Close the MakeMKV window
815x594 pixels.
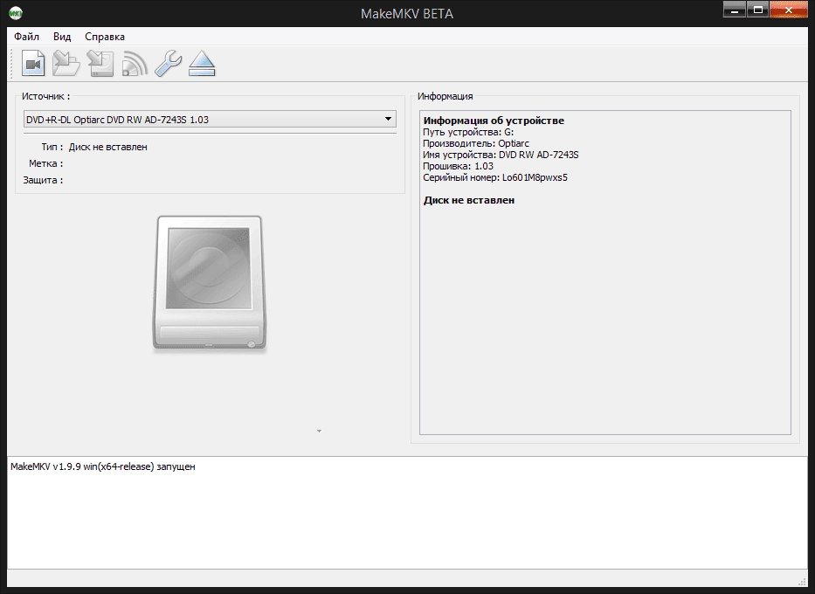pyautogui.click(x=789, y=10)
